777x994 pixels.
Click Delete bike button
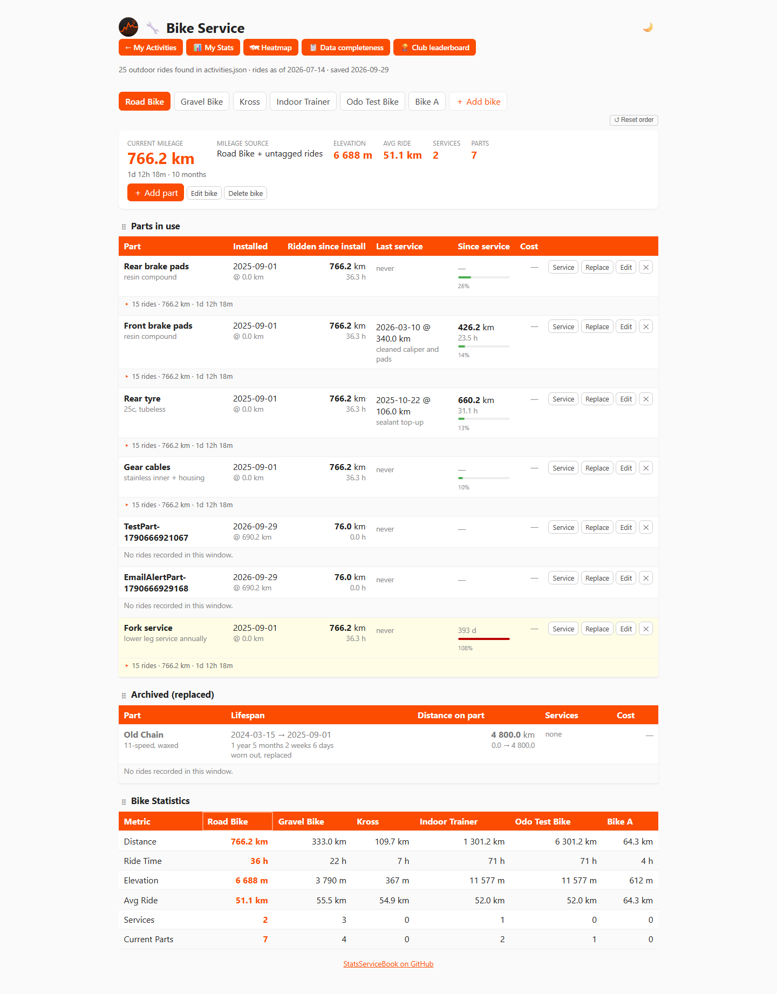246,193
